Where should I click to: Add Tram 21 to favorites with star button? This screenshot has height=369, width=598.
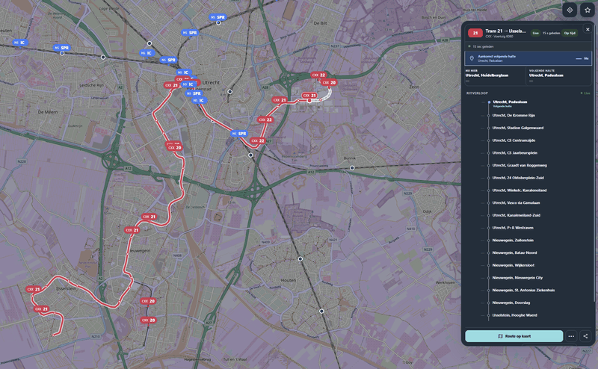(588, 10)
